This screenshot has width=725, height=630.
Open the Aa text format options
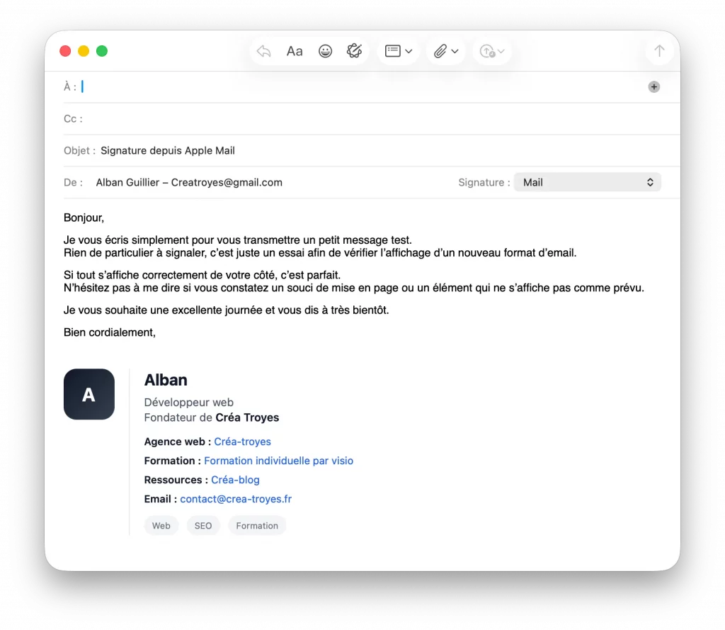(x=295, y=50)
